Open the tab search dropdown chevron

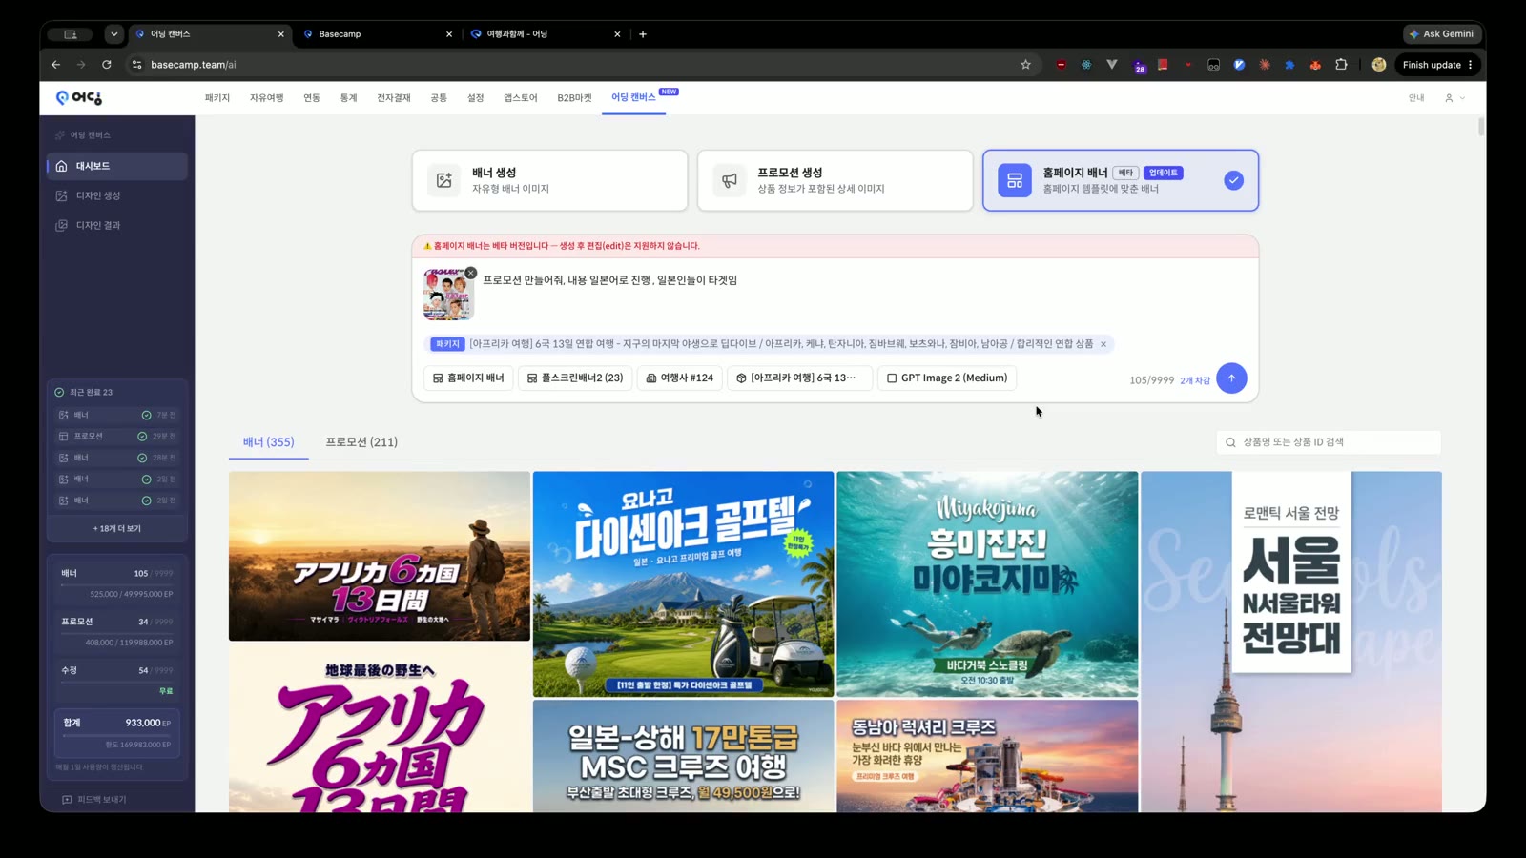pos(114,34)
